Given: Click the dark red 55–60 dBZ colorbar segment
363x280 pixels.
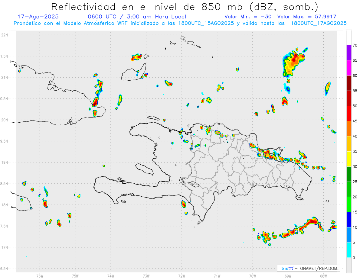Looking at the screenshot, I should [349, 83].
